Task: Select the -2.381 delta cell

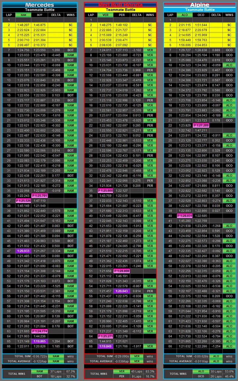Action: [x=56, y=291]
